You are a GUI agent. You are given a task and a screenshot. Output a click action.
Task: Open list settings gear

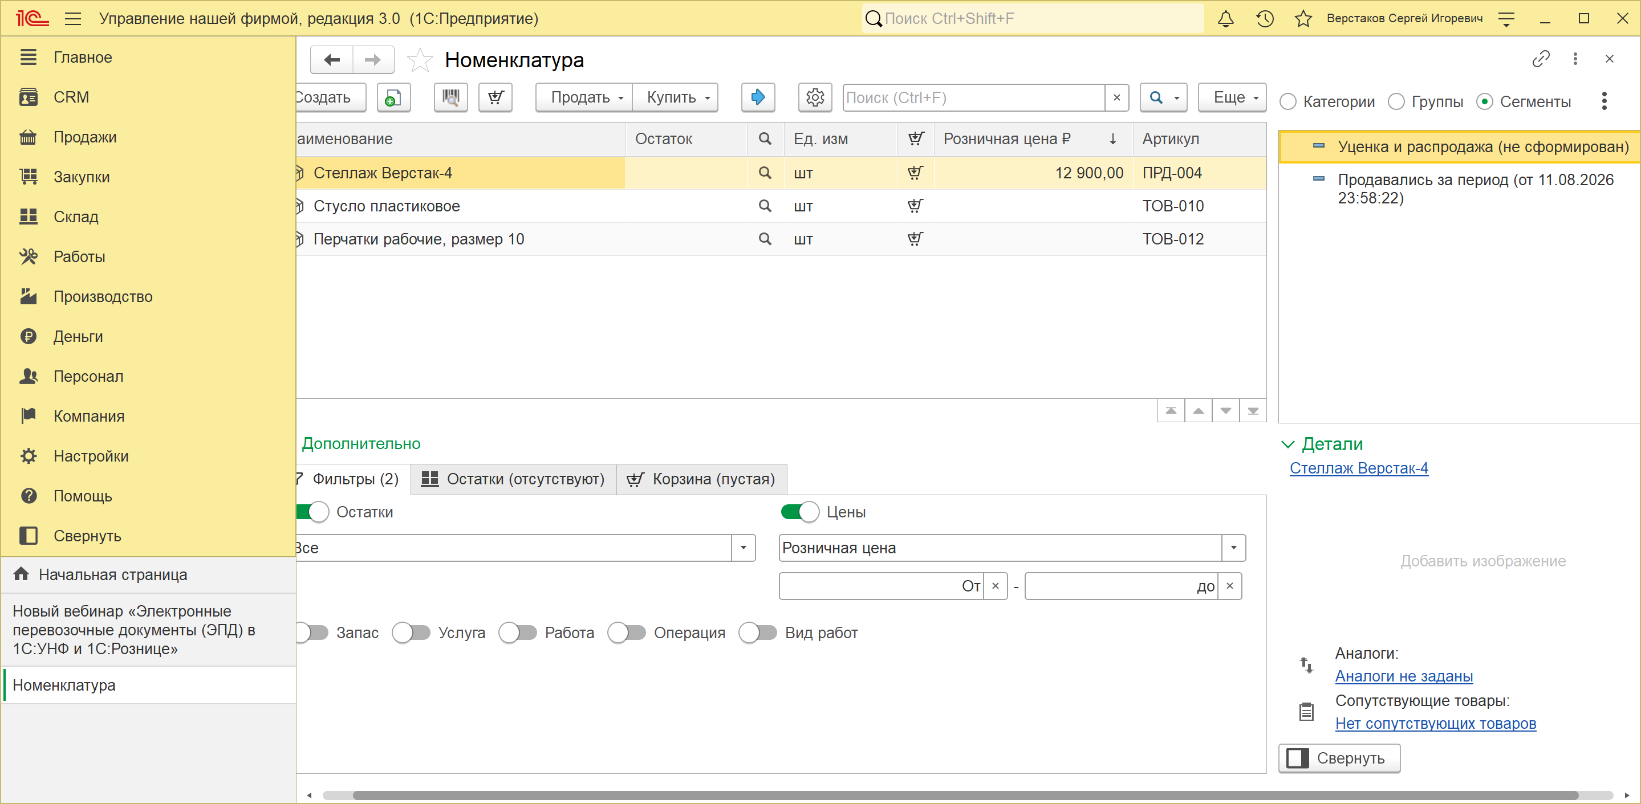[x=815, y=97]
